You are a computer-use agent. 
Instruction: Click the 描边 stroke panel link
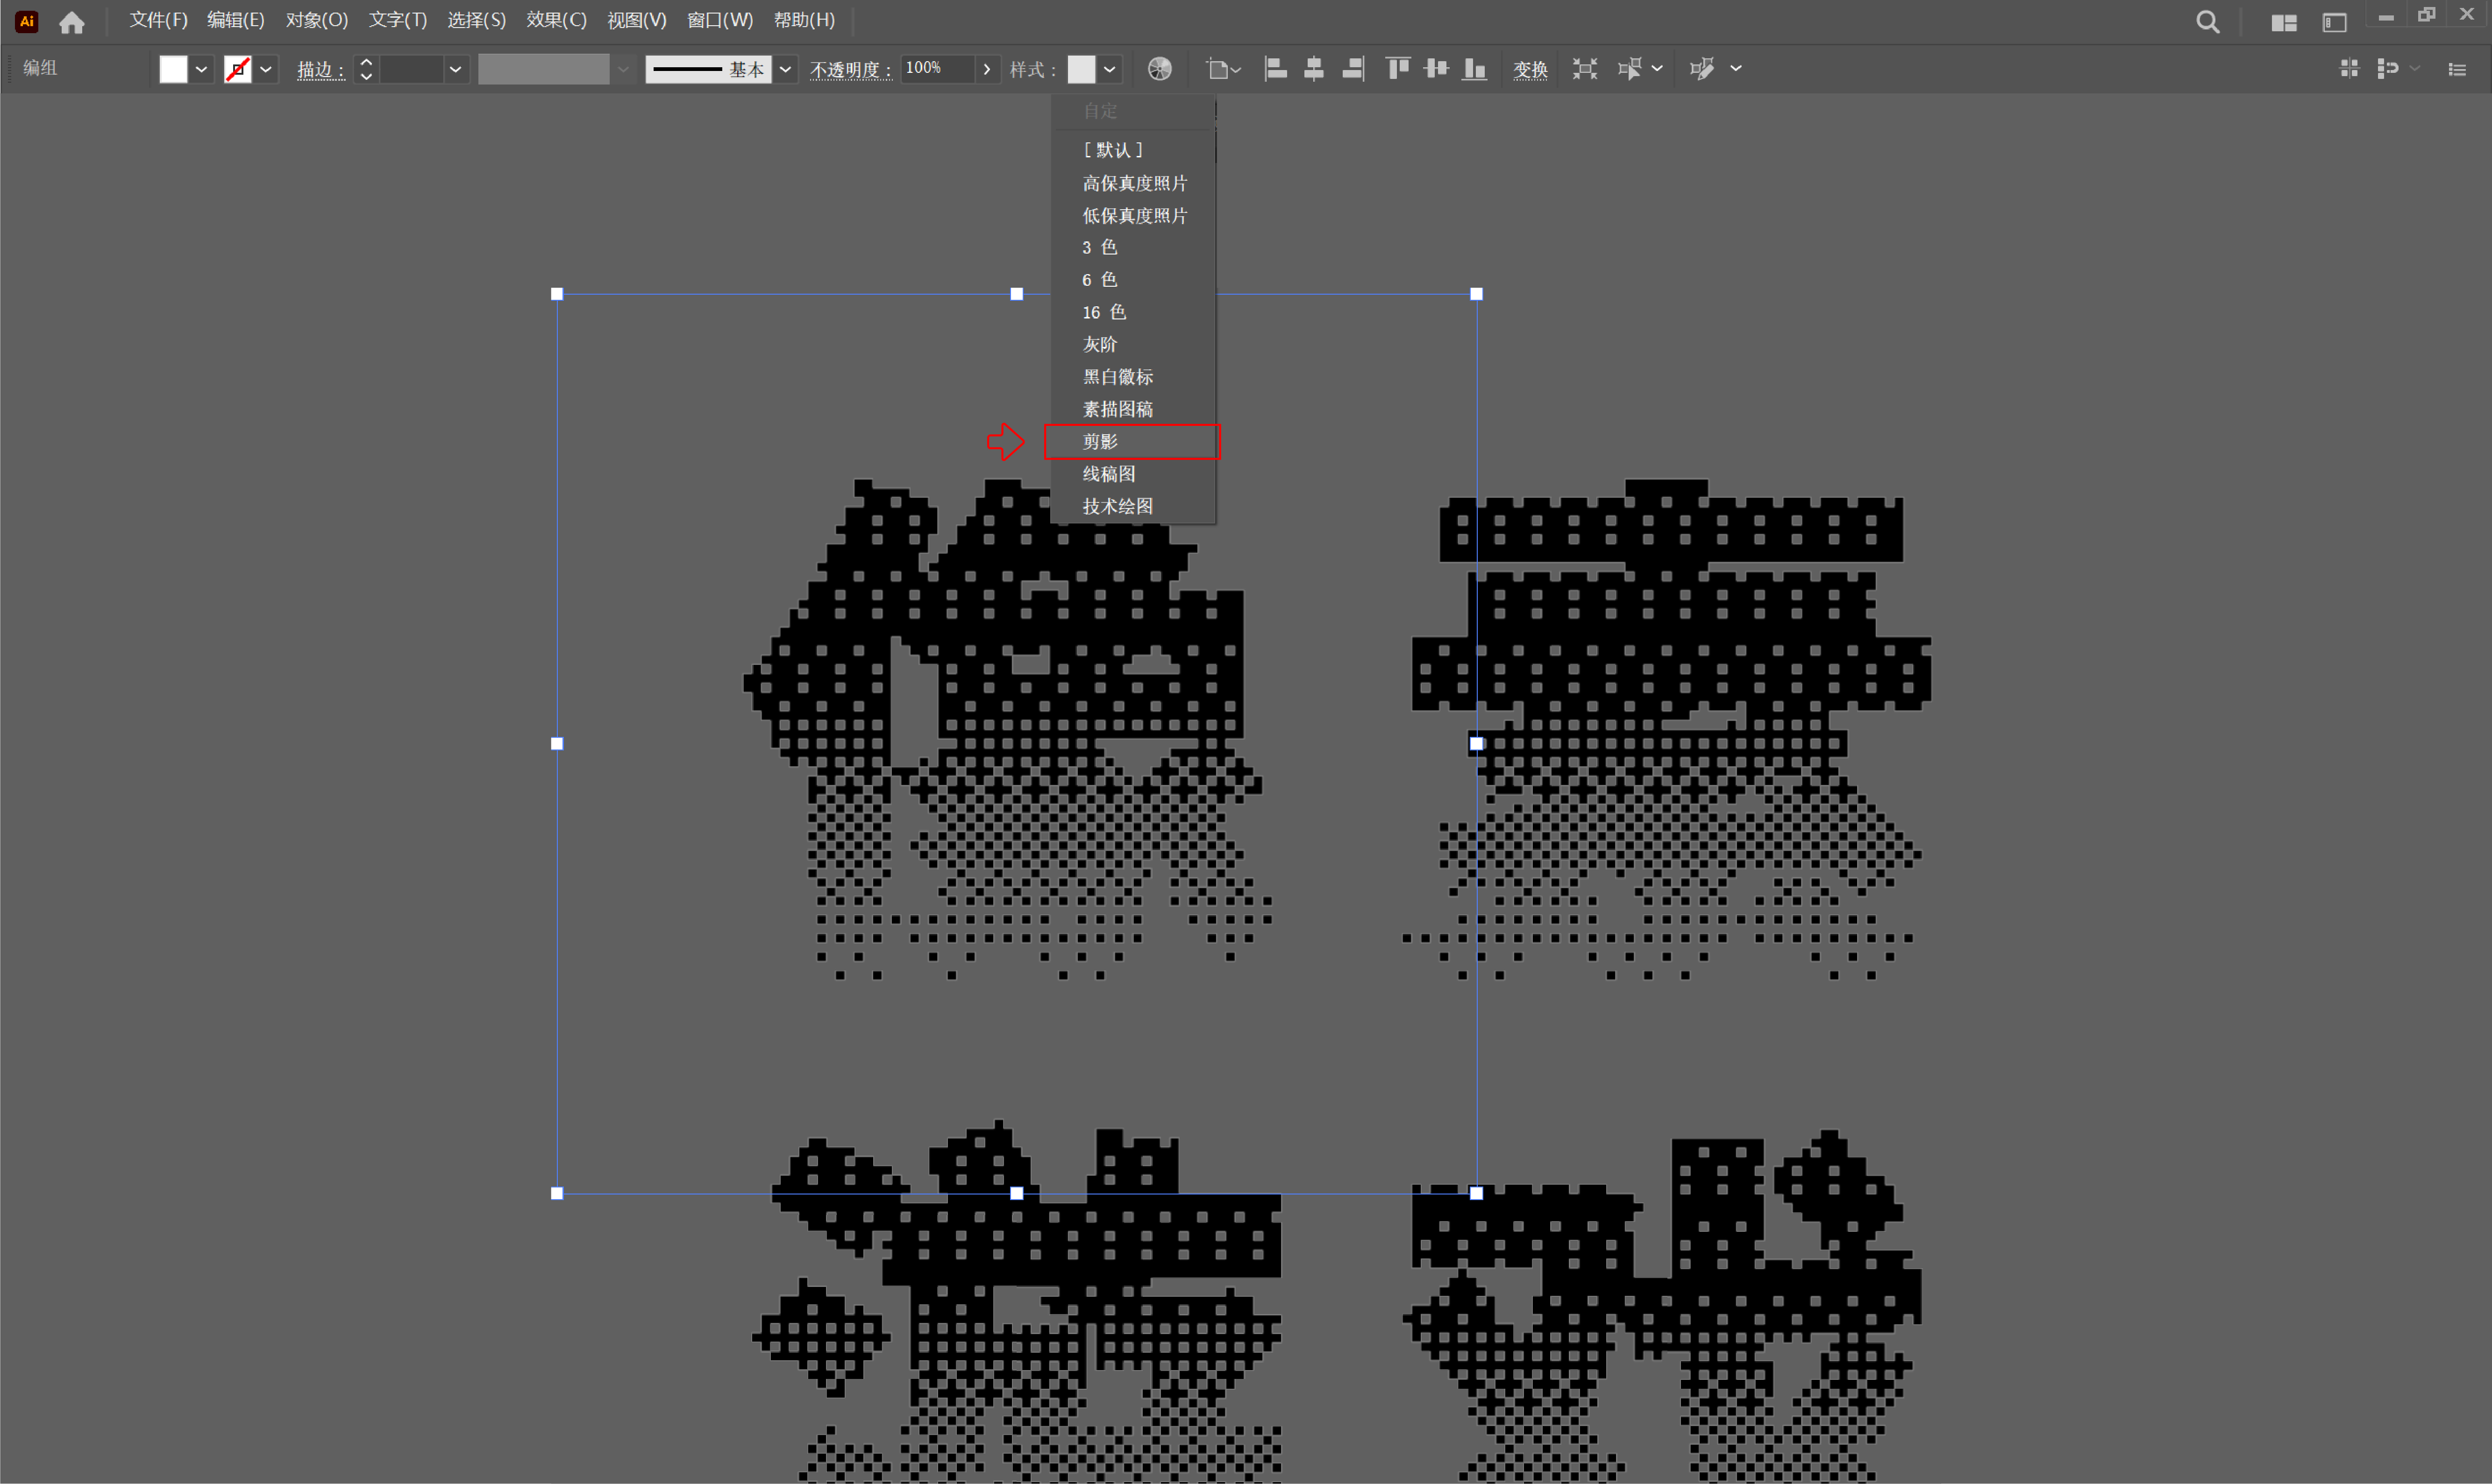coord(320,70)
